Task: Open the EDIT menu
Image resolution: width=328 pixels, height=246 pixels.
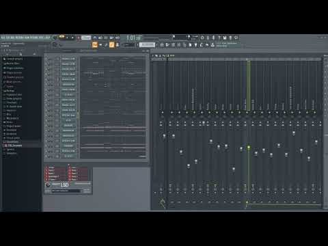Action: pyautogui.click(x=8, y=38)
